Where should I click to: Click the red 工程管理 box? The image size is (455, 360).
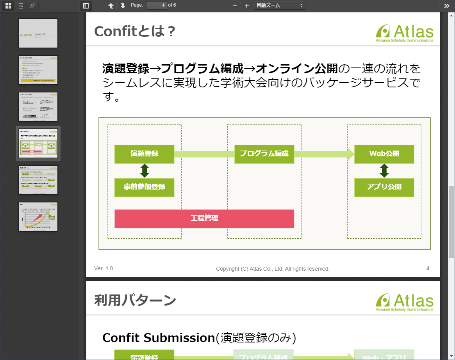[x=204, y=218]
